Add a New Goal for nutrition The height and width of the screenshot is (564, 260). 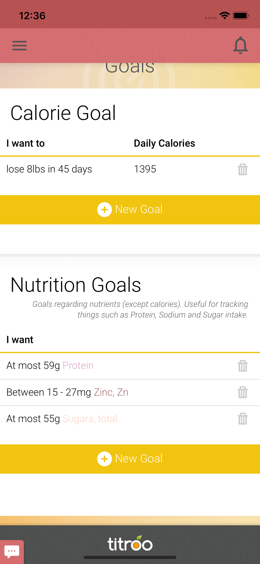coord(139,459)
